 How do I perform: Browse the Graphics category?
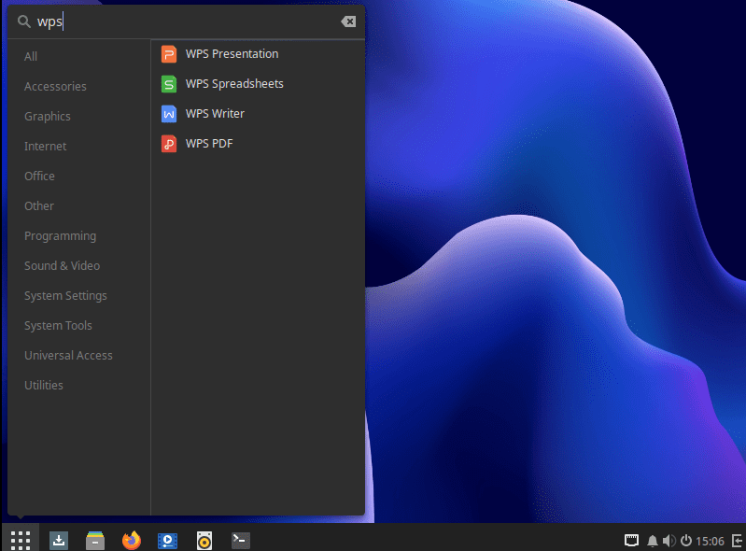47,117
